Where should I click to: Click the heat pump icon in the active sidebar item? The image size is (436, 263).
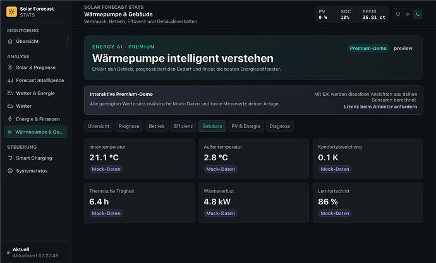[x=9, y=132]
